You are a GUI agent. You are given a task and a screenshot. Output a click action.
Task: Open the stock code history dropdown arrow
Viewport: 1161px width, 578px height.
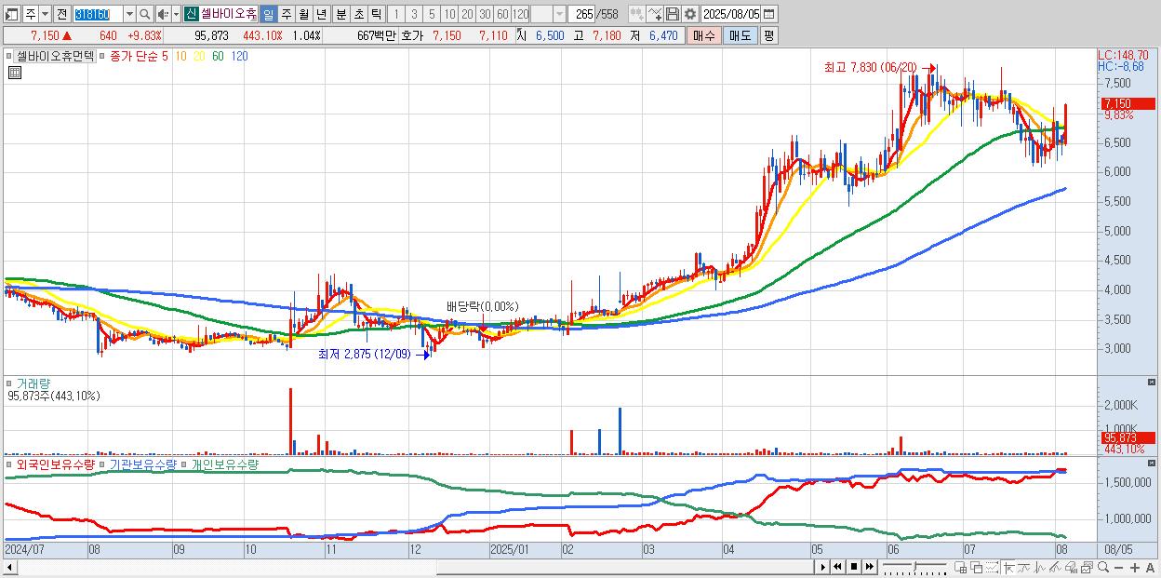(129, 14)
